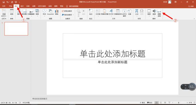This screenshot has width=196, height=105.
Task: Insert a picture with 图片 icon
Action: click(19, 12)
